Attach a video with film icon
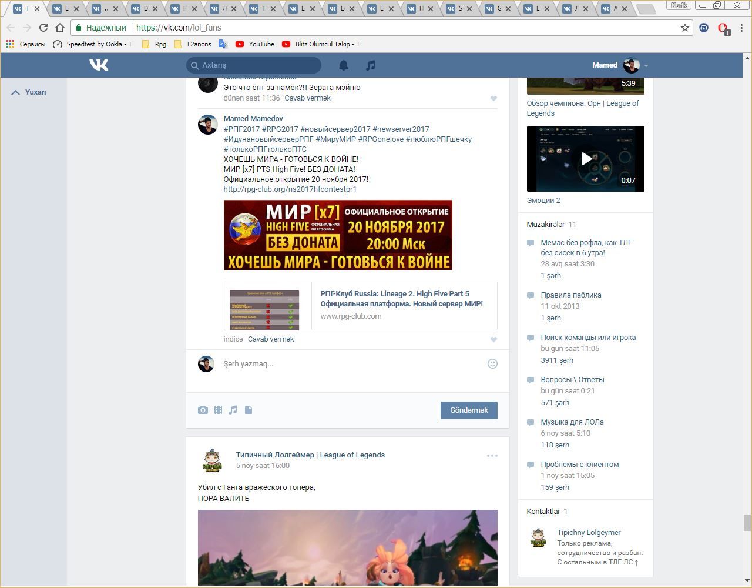 tap(218, 410)
